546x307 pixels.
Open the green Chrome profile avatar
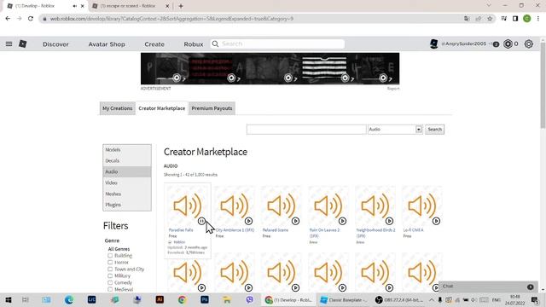point(527,19)
